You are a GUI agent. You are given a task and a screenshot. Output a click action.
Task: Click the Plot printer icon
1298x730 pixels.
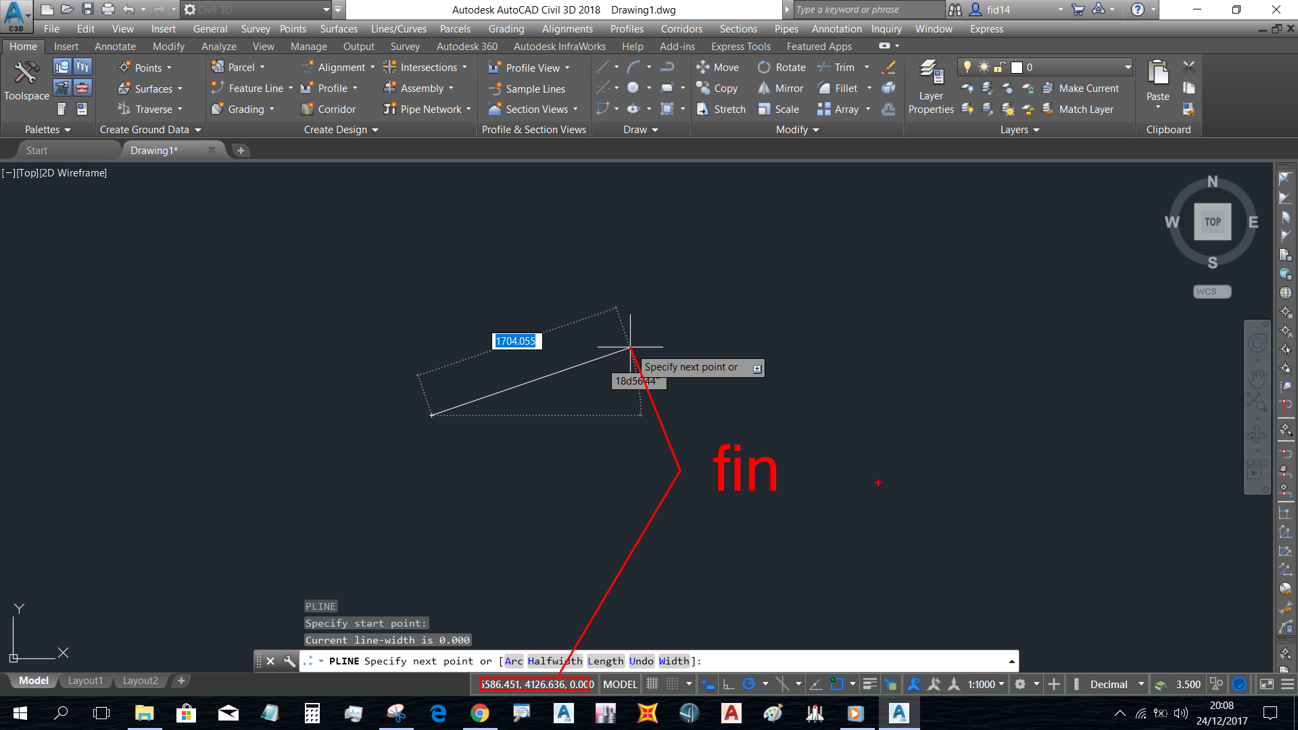(108, 9)
